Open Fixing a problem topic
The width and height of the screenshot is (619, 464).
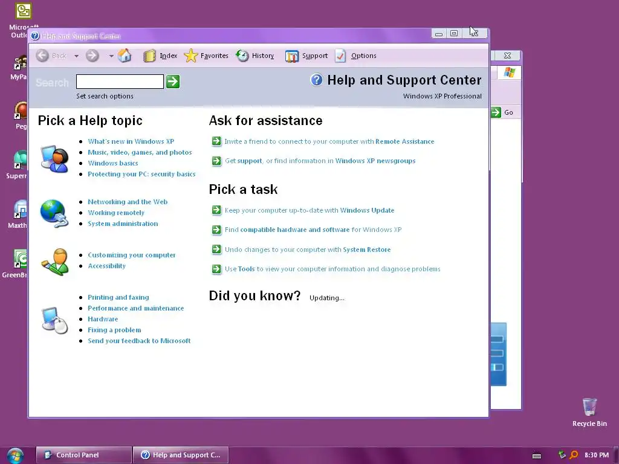pos(114,330)
